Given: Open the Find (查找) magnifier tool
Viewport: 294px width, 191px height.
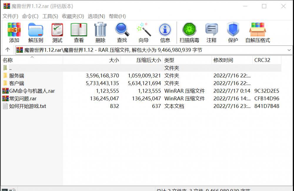Looking at the screenshot, I should pos(122,29).
